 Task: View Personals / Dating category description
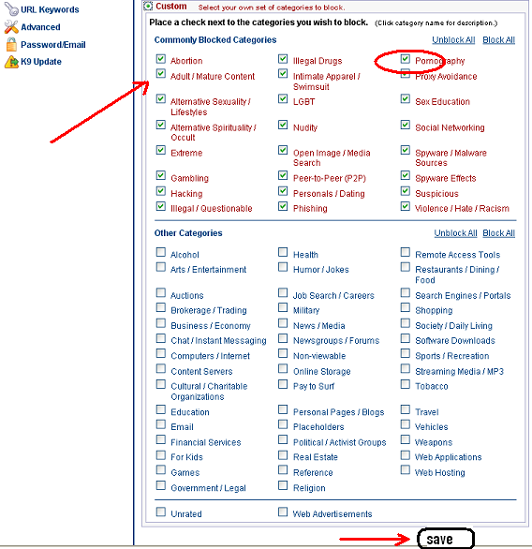pyautogui.click(x=329, y=194)
